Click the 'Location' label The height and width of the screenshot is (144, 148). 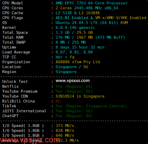tap(12, 67)
